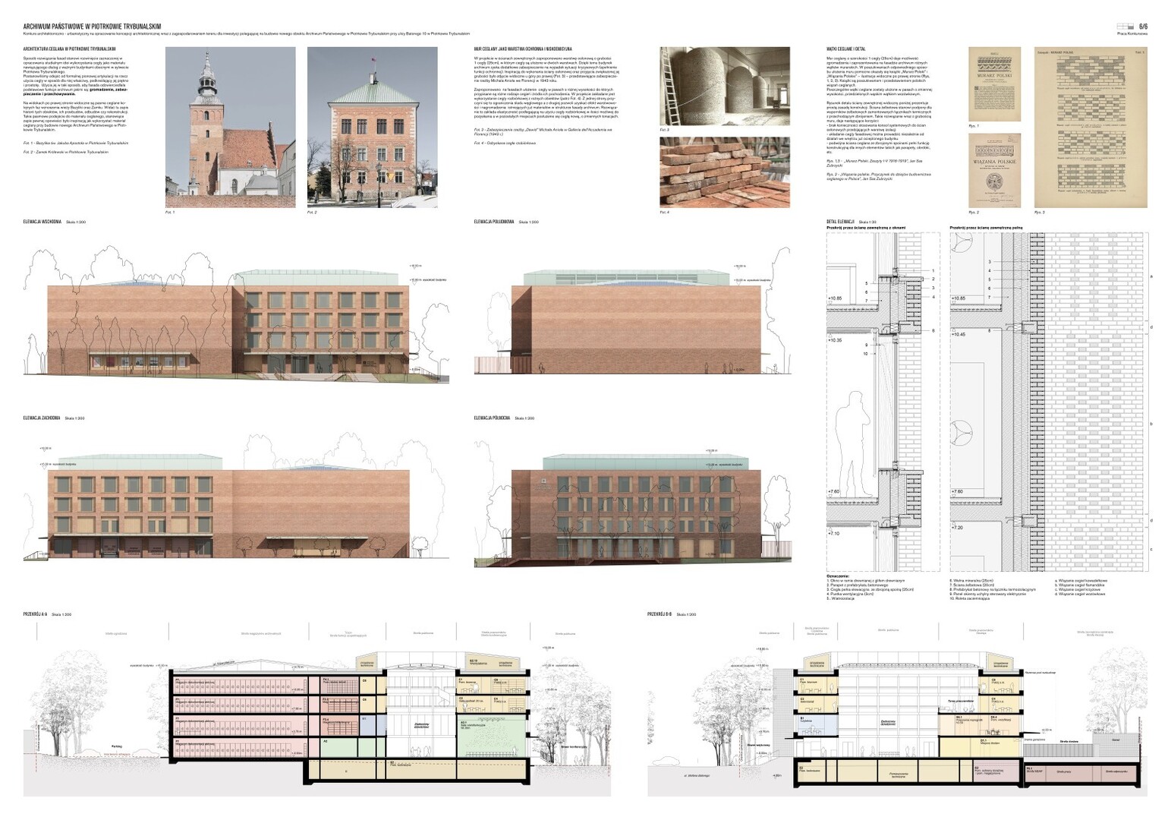The image size is (1171, 820).
Task: Select the 'Elewacja Zachodnia' heading
Action: [x=42, y=418]
